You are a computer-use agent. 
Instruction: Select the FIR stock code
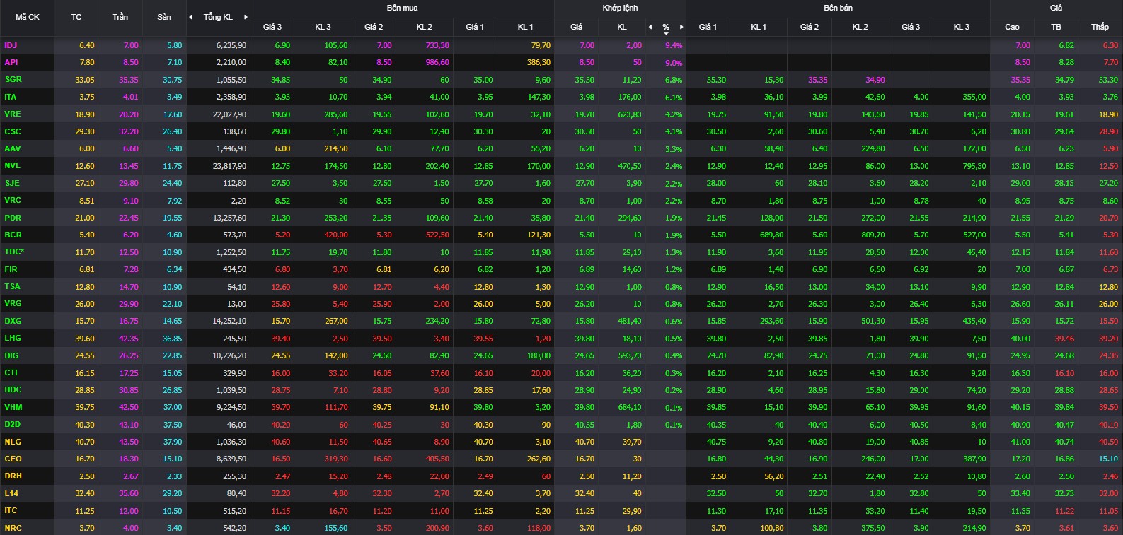point(11,269)
